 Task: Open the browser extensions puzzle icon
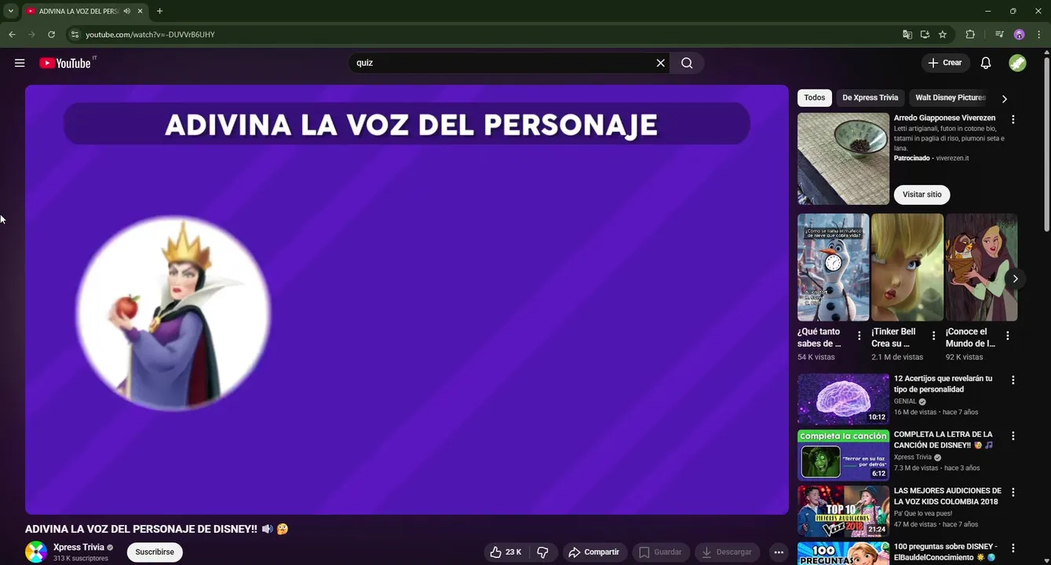[970, 35]
